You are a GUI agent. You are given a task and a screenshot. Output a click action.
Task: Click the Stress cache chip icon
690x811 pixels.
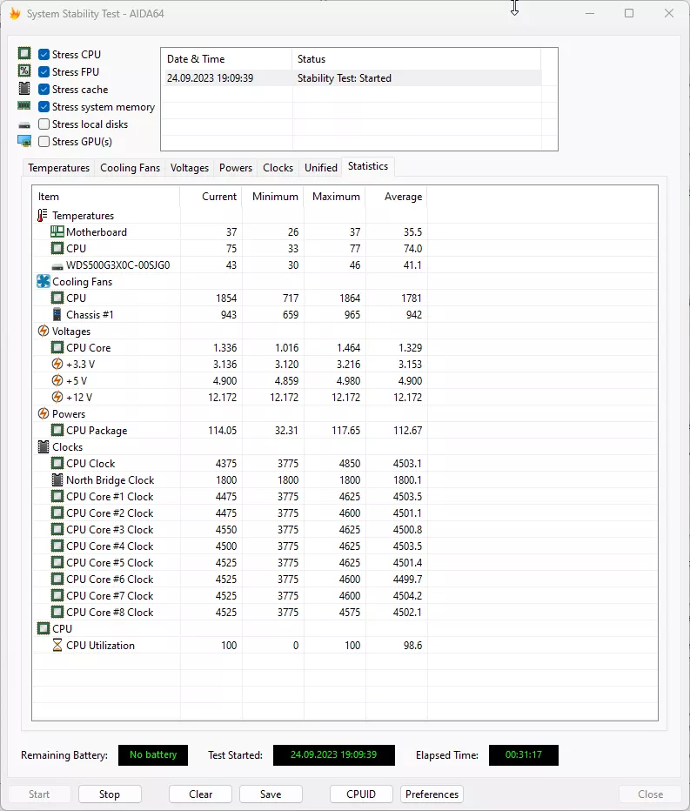pos(24,89)
